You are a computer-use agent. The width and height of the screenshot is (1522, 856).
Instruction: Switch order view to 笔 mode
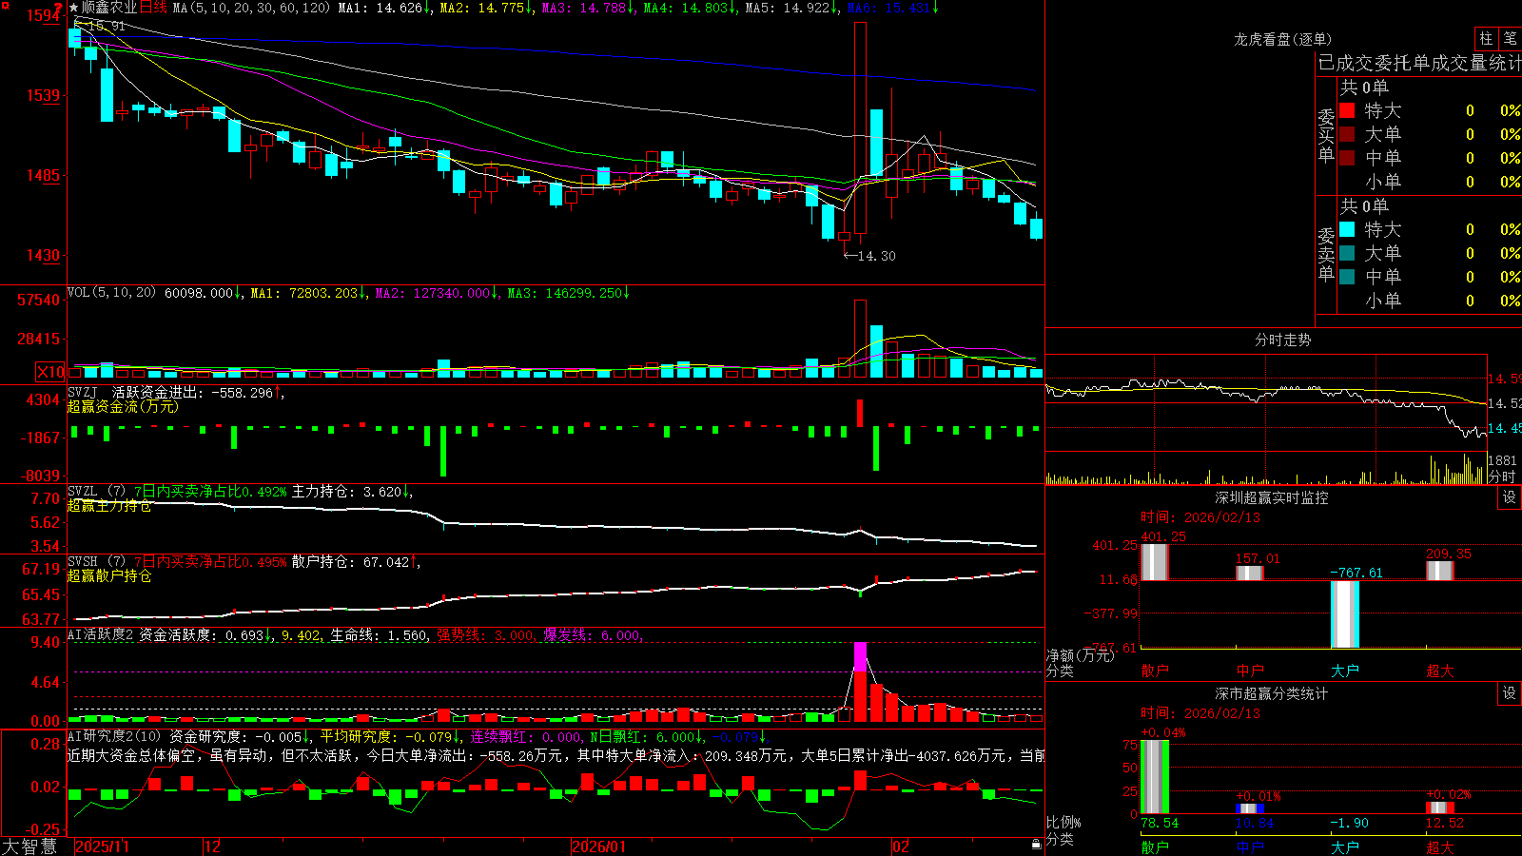tap(1510, 38)
